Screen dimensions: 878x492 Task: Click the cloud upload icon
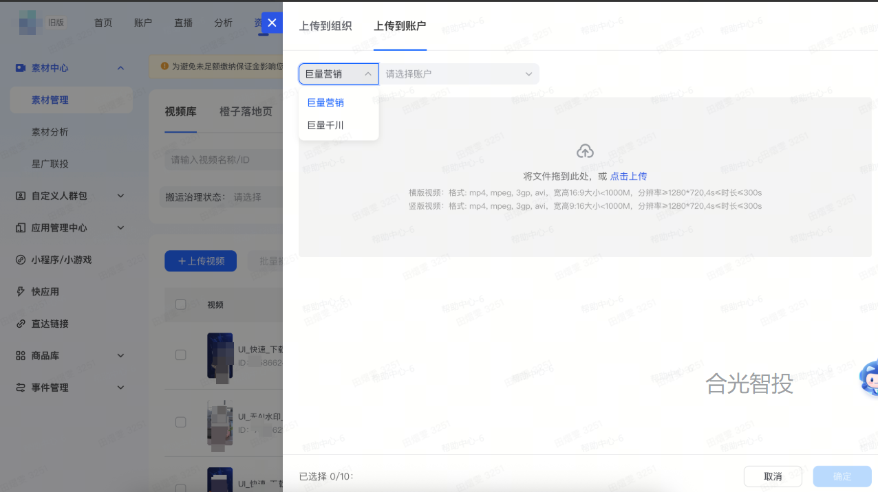point(585,151)
